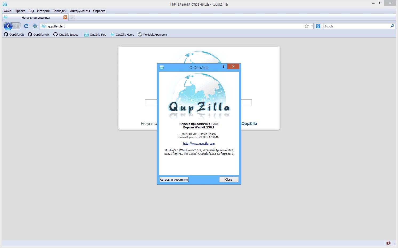The image size is (398, 248).
Task: Open the PortableApps.com bookmark
Action: [152, 34]
